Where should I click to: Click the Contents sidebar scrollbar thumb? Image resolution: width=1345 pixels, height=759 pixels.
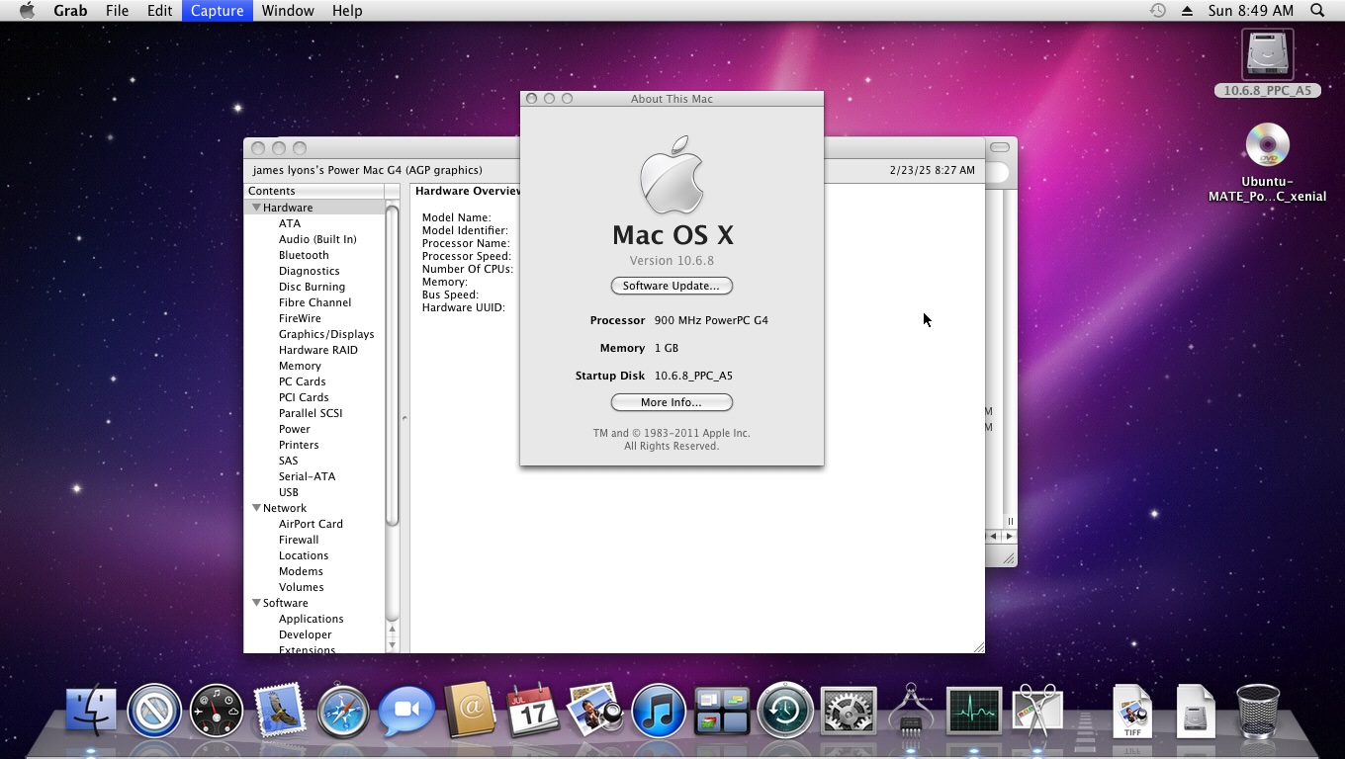click(392, 366)
